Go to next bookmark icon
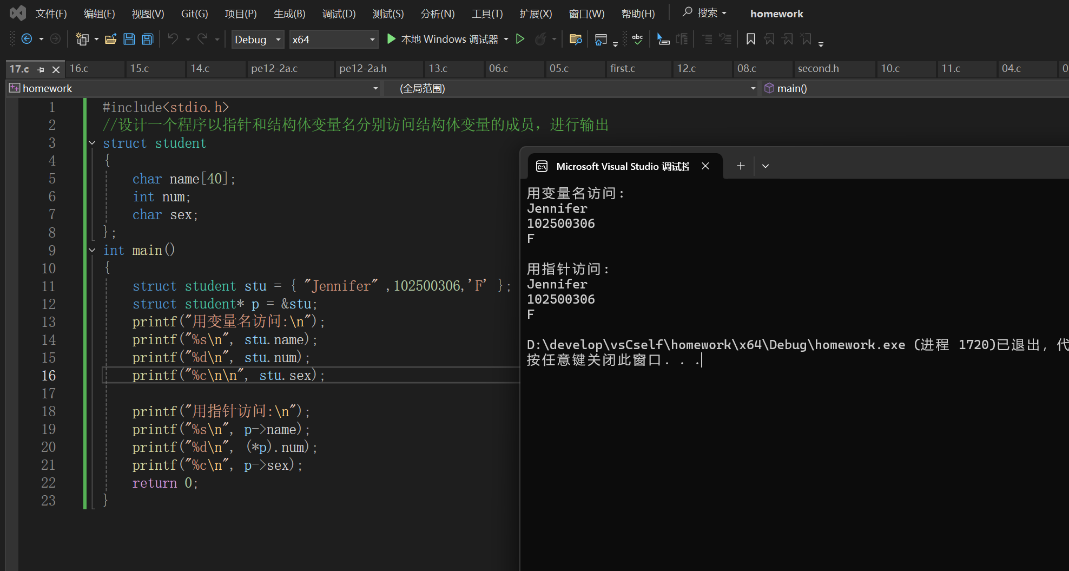 (x=788, y=39)
